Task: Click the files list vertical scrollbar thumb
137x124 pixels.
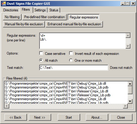Action: [130, 90]
